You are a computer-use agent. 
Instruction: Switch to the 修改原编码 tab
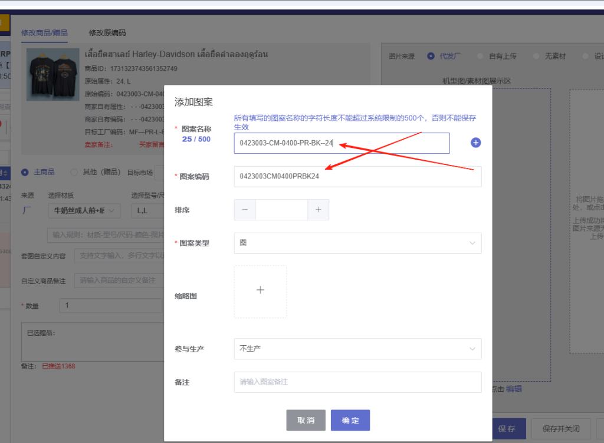pyautogui.click(x=107, y=33)
